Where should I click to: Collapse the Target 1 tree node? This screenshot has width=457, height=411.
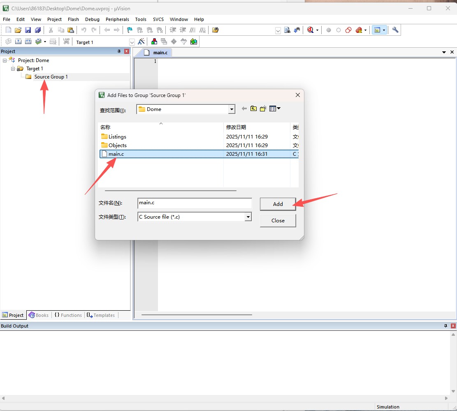[13, 69]
